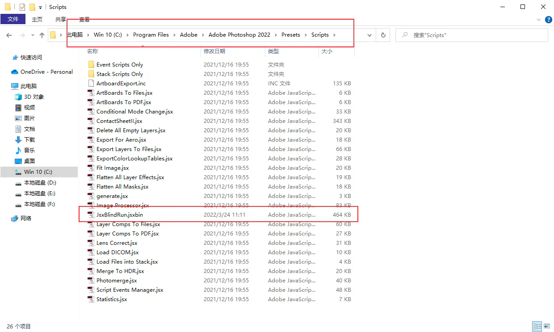
Task: Click the JsxBlindRun.jsxbin file icon
Action: pyautogui.click(x=91, y=215)
